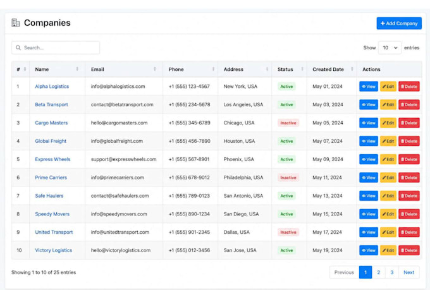
Task: Open the Victory Logistics link
Action: (54, 250)
